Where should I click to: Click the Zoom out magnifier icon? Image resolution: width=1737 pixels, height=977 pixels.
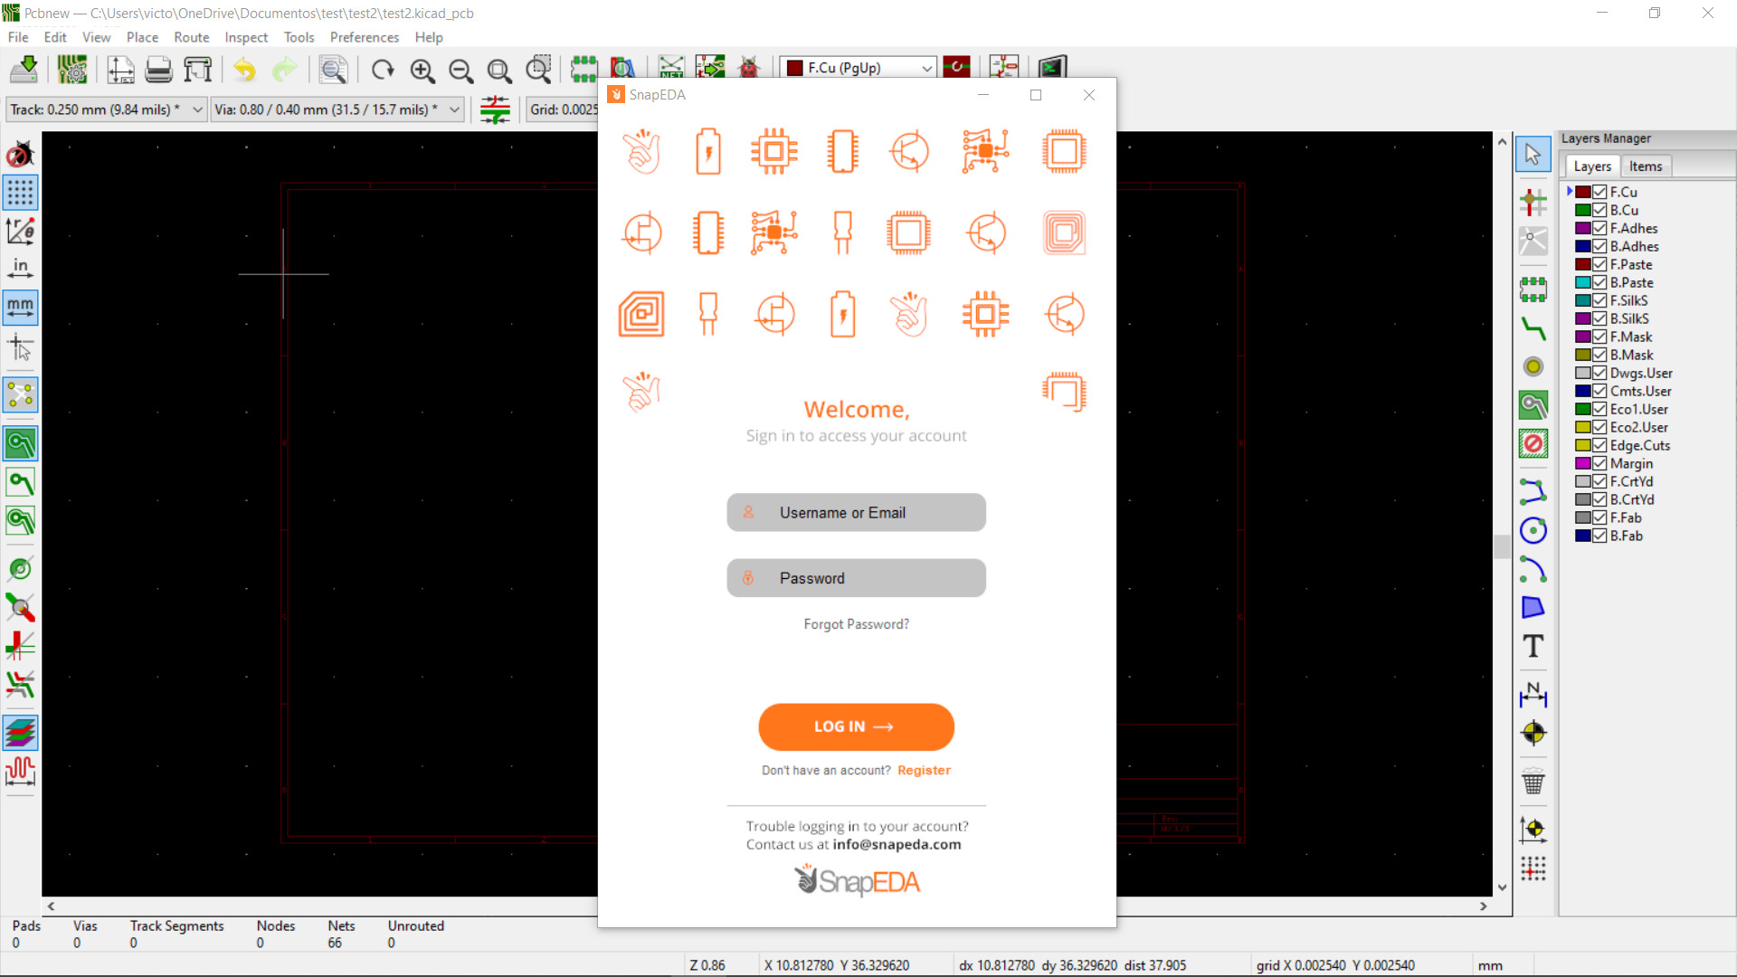pos(461,69)
